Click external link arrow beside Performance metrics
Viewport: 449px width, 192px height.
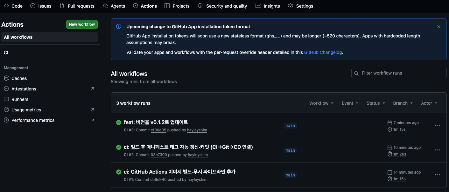93,120
